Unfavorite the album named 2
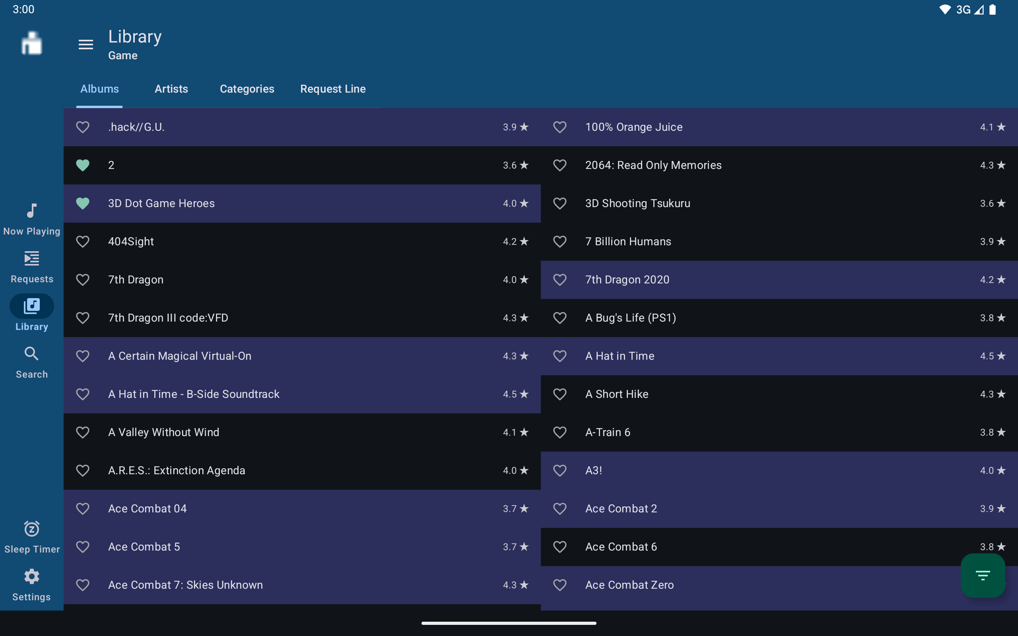The height and width of the screenshot is (636, 1018). pyautogui.click(x=82, y=165)
